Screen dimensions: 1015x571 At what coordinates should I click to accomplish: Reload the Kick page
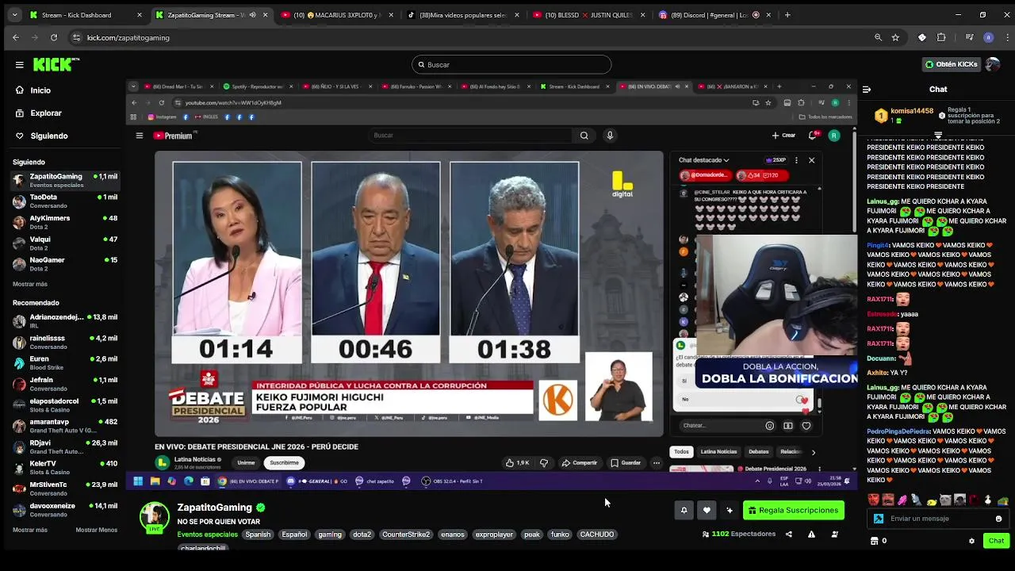pyautogui.click(x=54, y=37)
